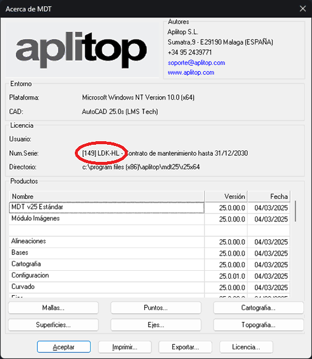
Task: Click the Exportar button
Action: click(x=185, y=347)
